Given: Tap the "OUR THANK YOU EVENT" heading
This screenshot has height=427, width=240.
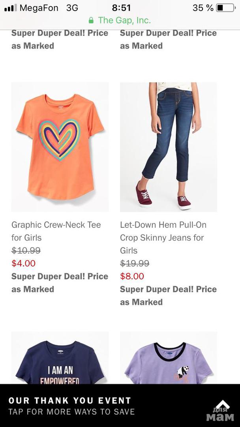Looking at the screenshot, I should pyautogui.click(x=70, y=401).
